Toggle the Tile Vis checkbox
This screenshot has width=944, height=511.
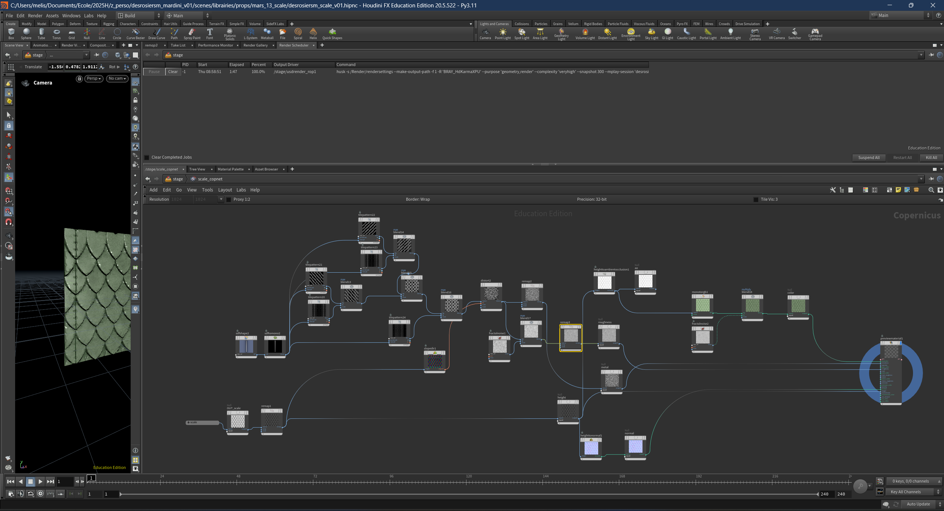pyautogui.click(x=756, y=200)
